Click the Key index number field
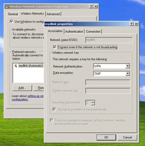Screen dimensions: 145x146 coord(88,103)
